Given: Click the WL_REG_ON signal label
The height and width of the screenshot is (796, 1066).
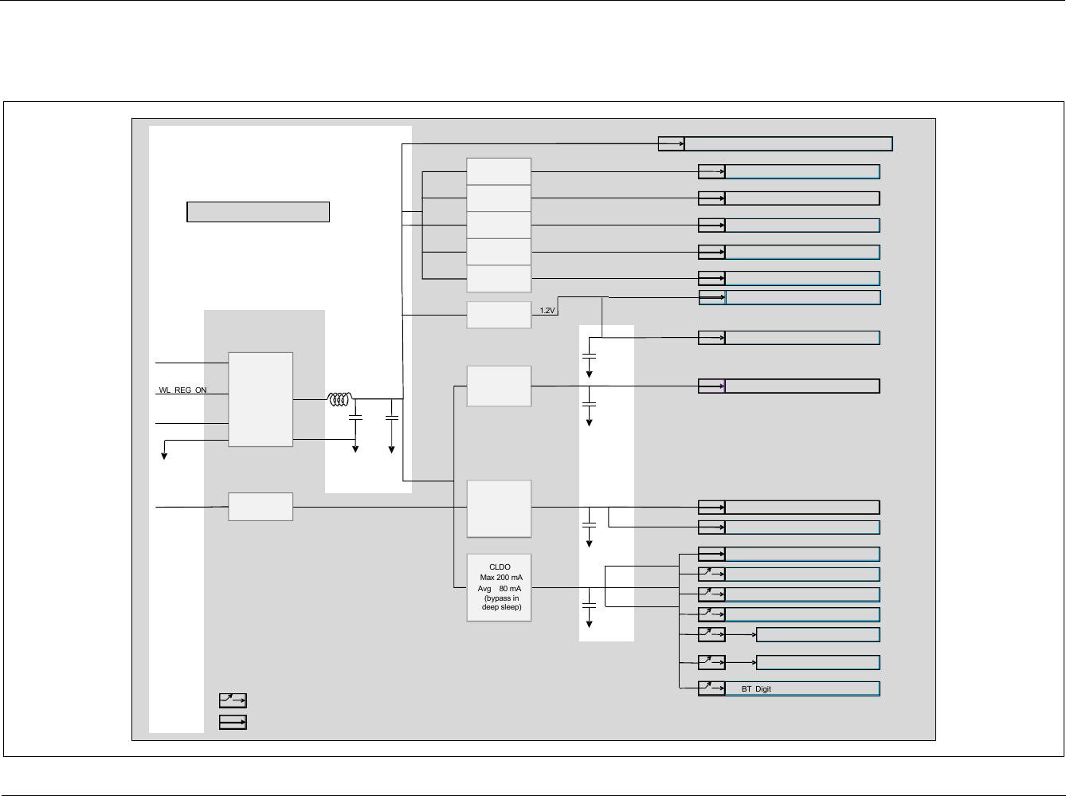Looking at the screenshot, I should 182,390.
